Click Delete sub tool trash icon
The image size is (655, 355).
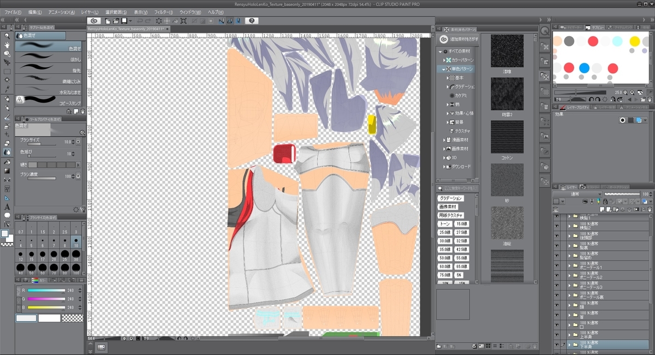tap(82, 111)
